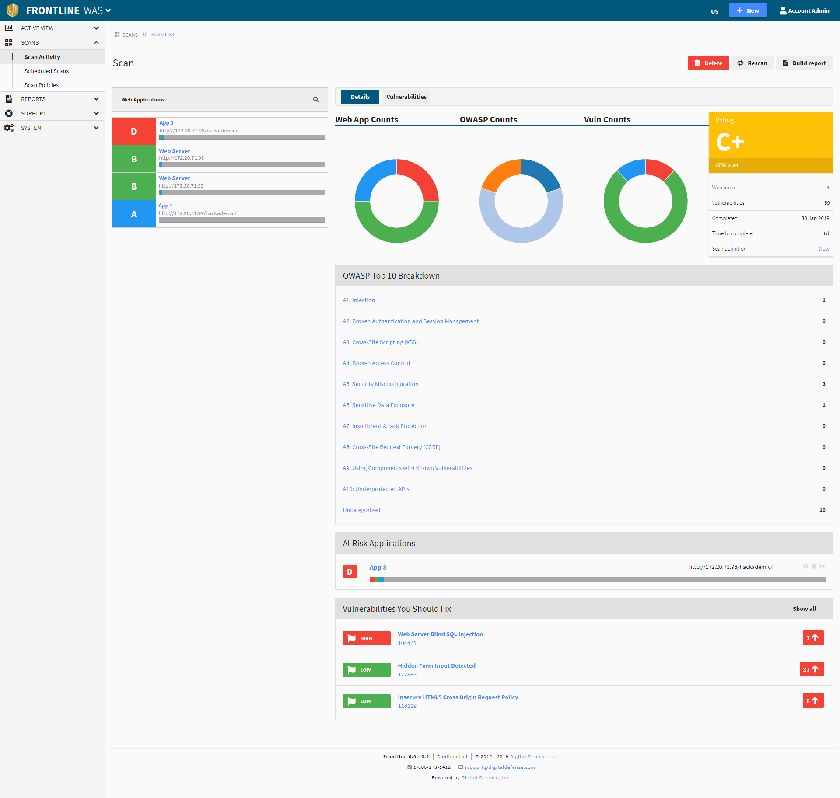The image size is (840, 798).
Task: Click the cancel circle icon for App 3
Action: pos(805,566)
